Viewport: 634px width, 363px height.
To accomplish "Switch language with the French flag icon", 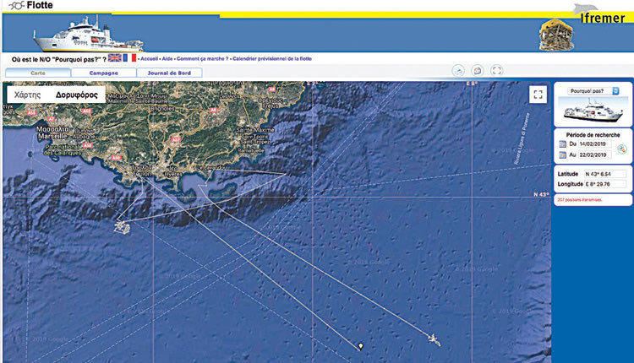I will (129, 57).
